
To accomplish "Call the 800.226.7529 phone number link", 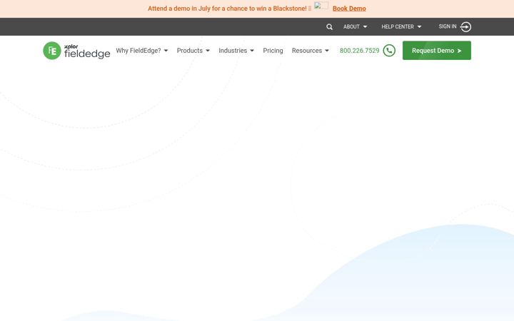I will [359, 51].
